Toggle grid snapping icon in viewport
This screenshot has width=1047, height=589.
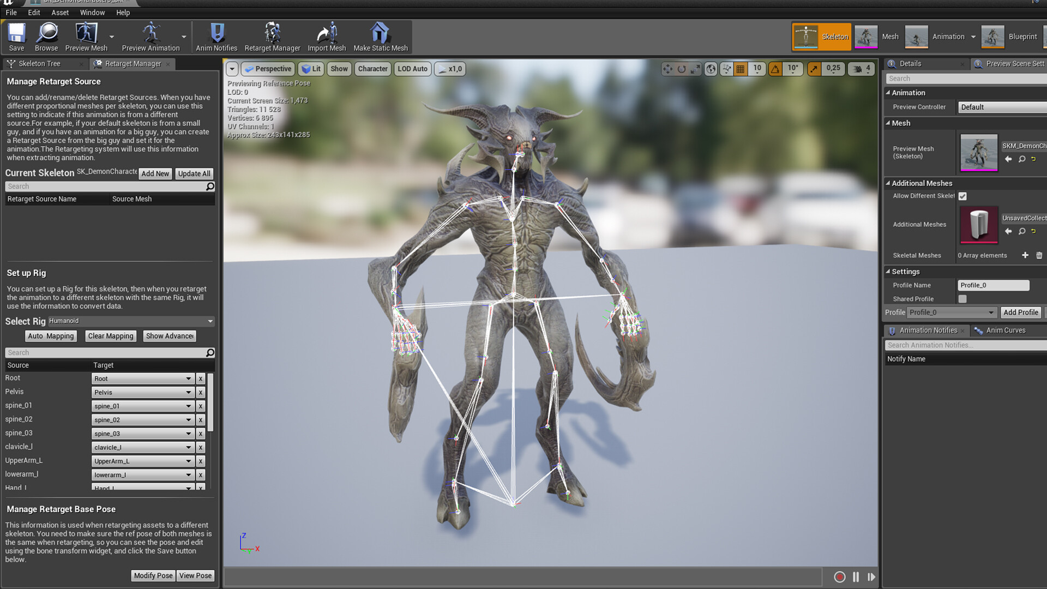pos(740,69)
